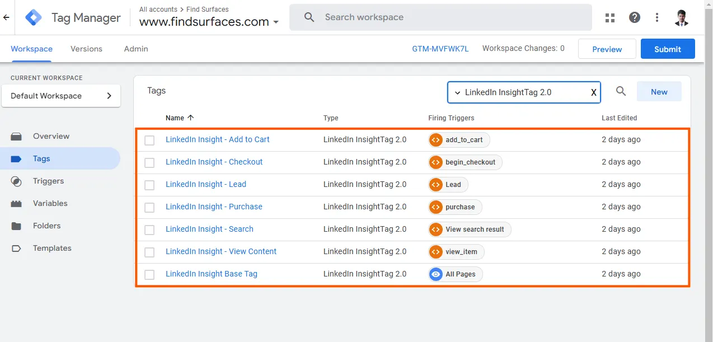Check the LinkedIn Insight Base Tag checkbox

(149, 274)
